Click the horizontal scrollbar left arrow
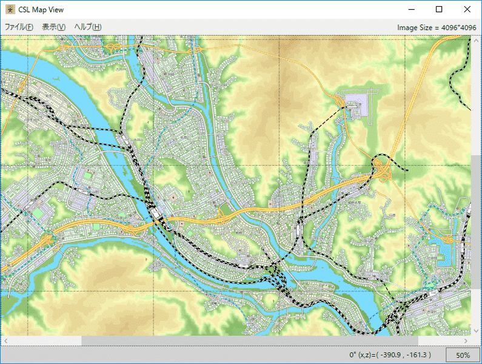482x364 pixels. click(5, 341)
